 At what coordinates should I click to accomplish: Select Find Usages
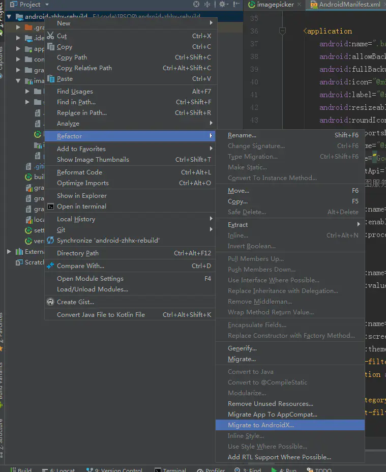point(130,91)
